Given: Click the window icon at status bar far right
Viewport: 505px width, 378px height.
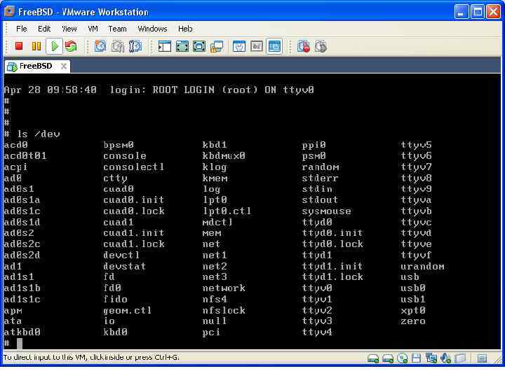Looking at the screenshot, I should point(482,358).
